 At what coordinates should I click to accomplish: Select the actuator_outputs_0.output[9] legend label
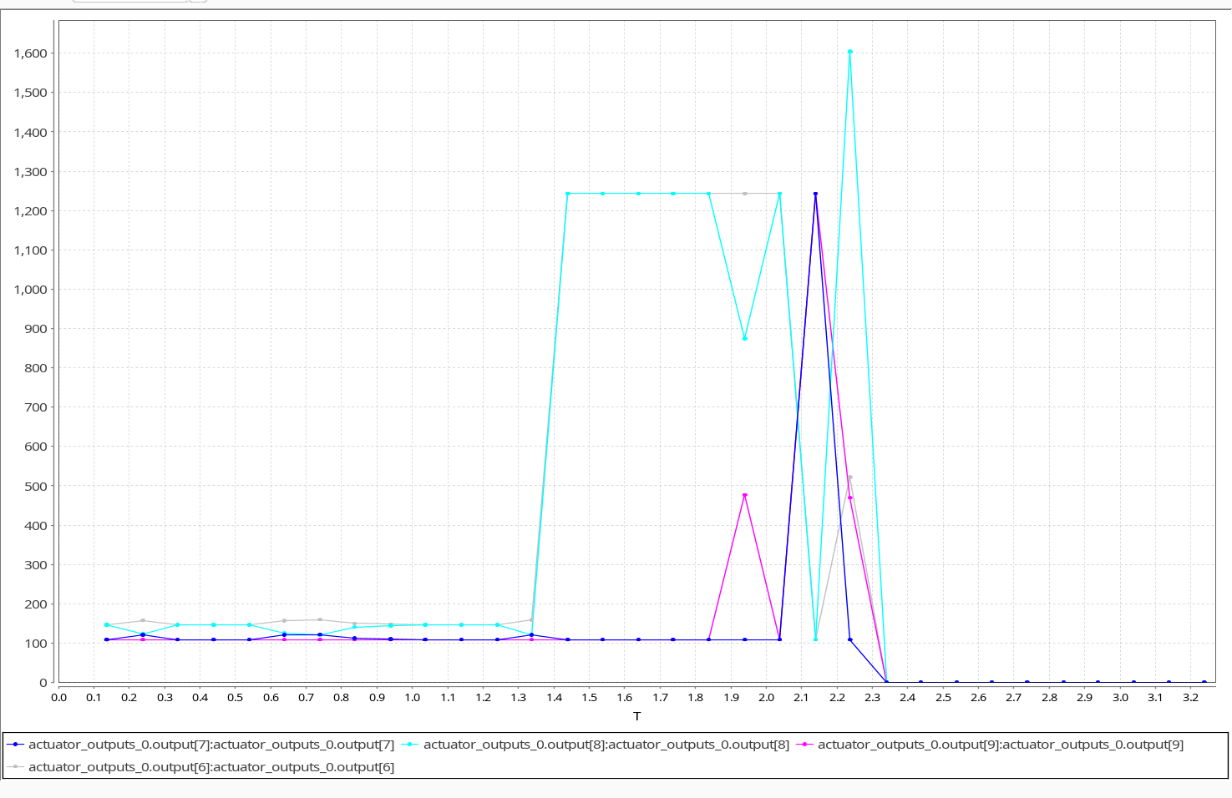[1000, 745]
